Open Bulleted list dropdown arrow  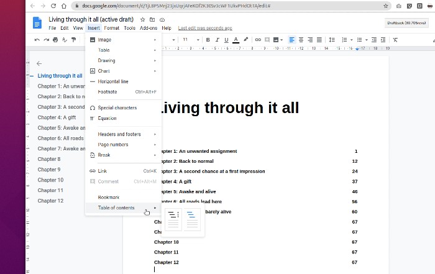click(367, 40)
